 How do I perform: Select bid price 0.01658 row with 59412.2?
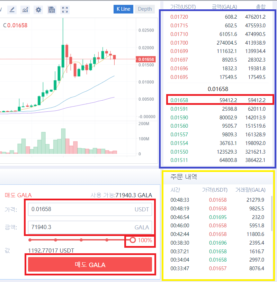point(218,100)
